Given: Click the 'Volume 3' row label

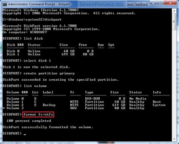Looking at the screenshot, I should click(x=15, y=108).
